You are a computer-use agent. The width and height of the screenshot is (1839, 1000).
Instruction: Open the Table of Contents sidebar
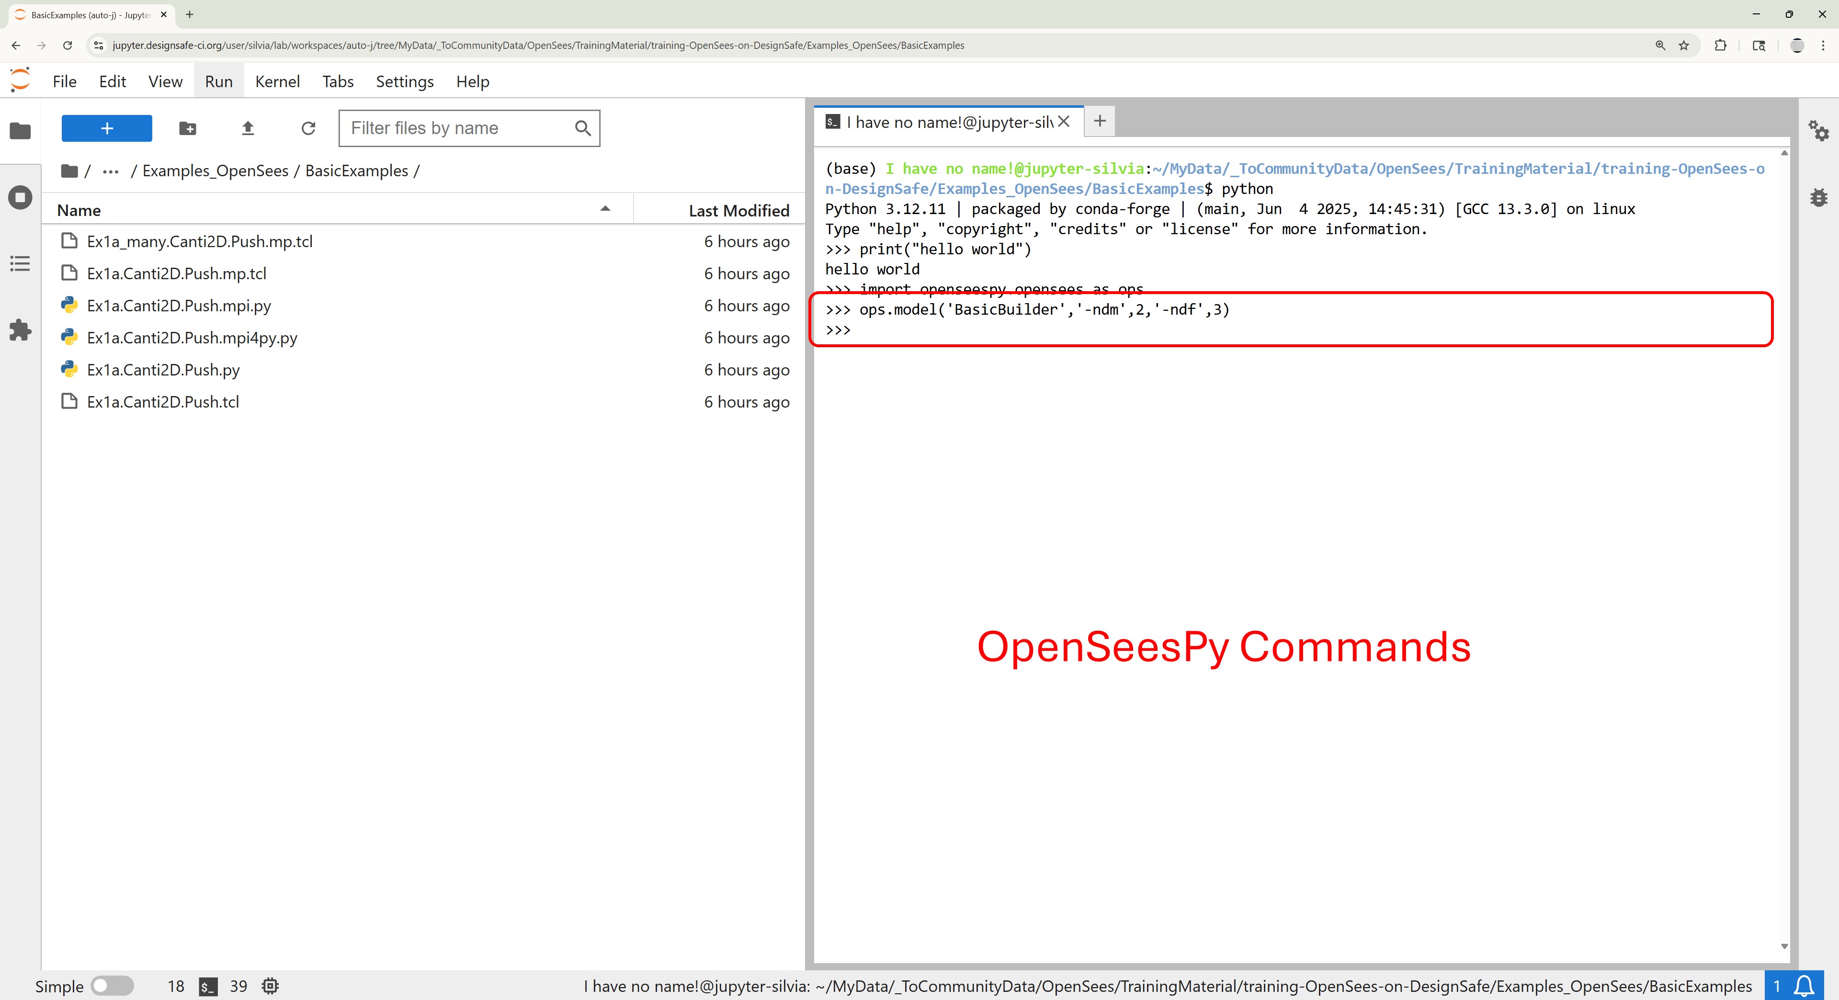coord(20,263)
